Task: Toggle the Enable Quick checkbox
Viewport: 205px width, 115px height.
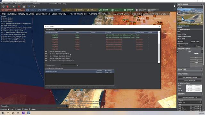Action: coord(46,65)
